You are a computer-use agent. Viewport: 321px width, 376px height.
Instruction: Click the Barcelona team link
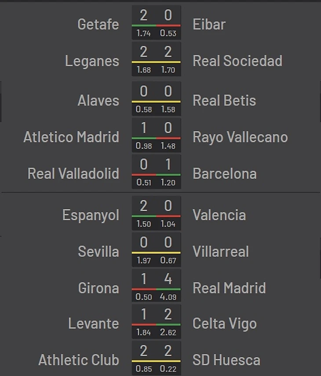pos(224,173)
